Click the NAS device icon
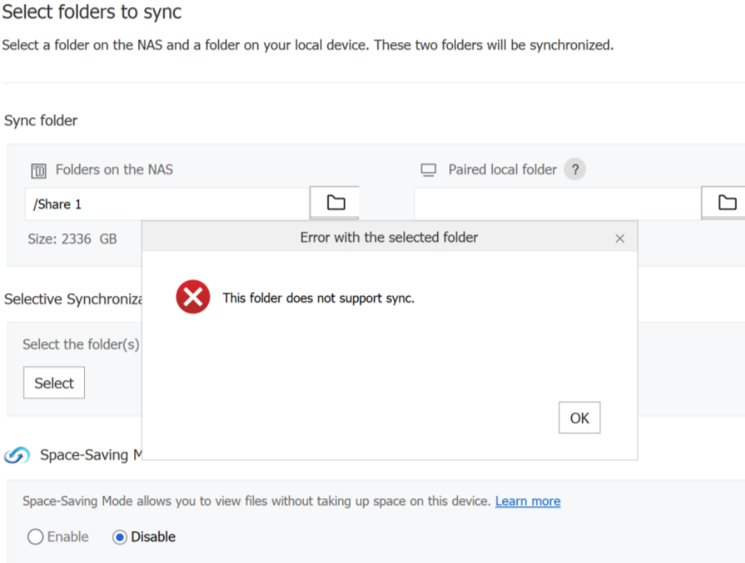The width and height of the screenshot is (745, 563). [x=38, y=170]
